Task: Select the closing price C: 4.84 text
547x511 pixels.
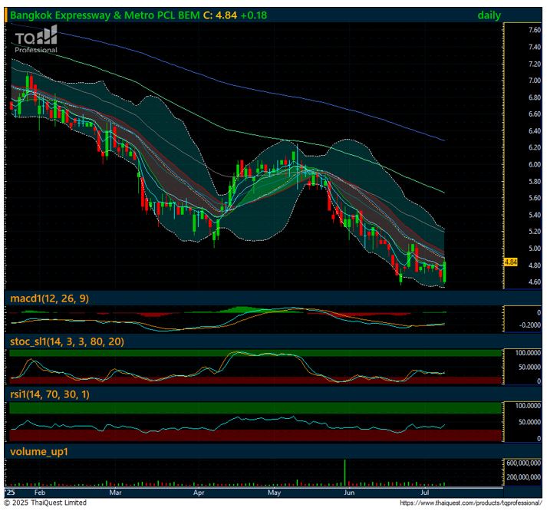Action: point(219,15)
